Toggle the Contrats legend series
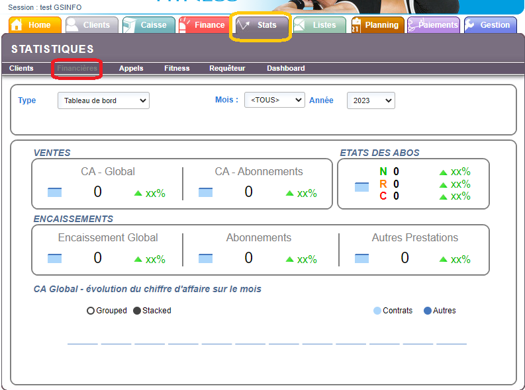 coord(377,311)
